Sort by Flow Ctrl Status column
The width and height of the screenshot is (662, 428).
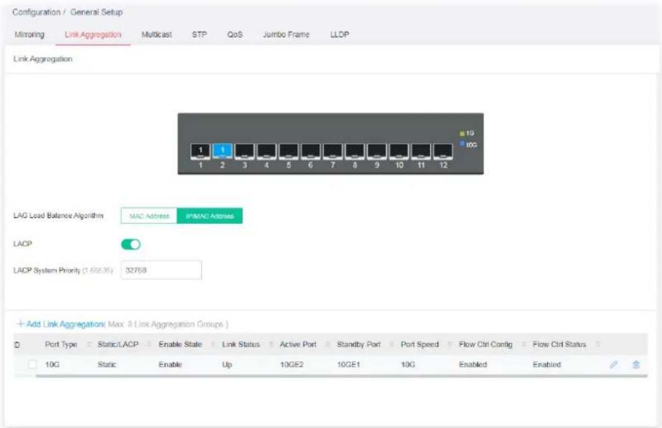[x=597, y=345]
